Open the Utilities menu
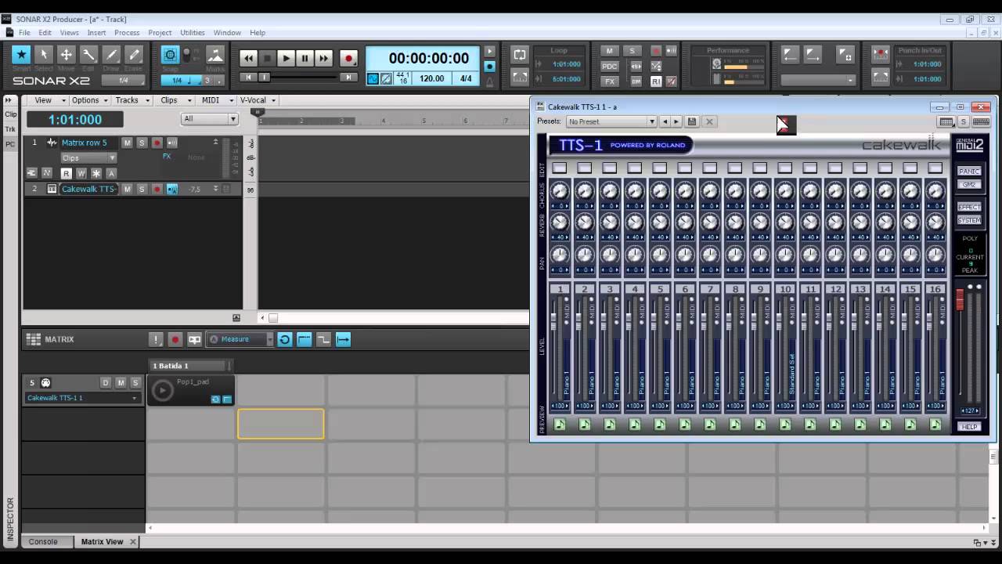Screen dimensions: 1002x564 pyautogui.click(x=193, y=33)
